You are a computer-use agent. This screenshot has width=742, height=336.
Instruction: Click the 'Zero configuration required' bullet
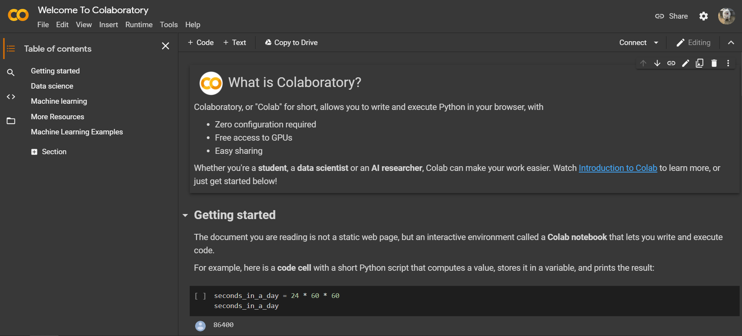point(266,125)
